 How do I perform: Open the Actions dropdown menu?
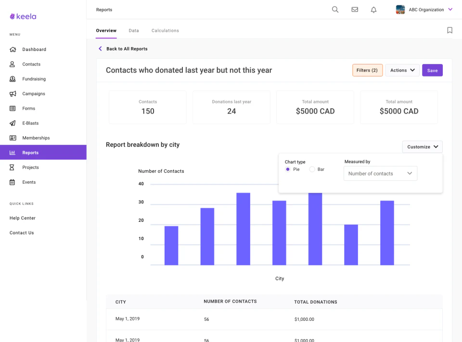pos(402,70)
